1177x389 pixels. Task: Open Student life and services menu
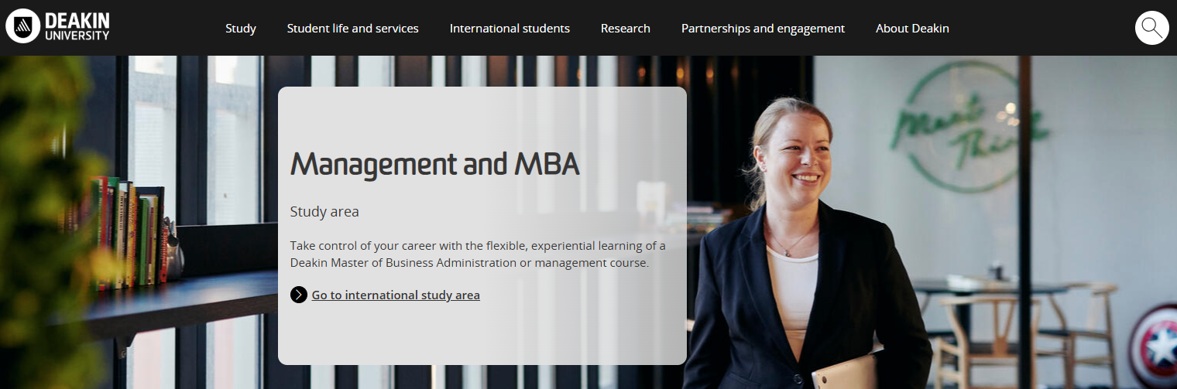click(352, 28)
